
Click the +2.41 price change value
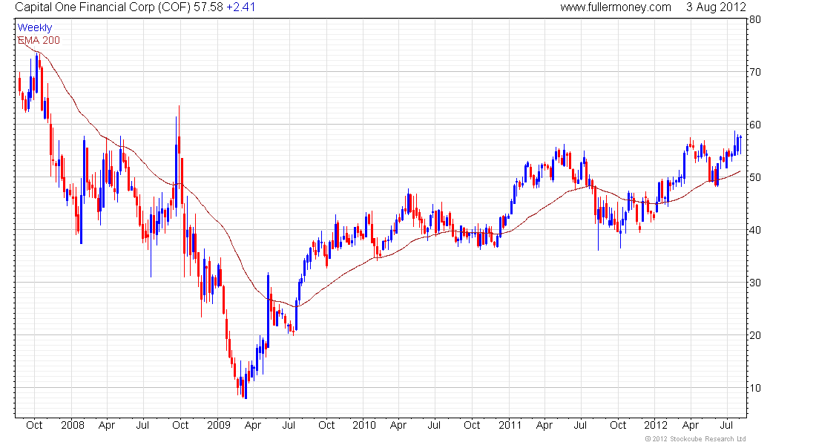click(x=240, y=7)
